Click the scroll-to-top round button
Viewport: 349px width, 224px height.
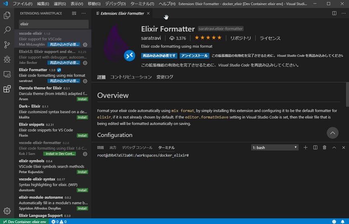[x=333, y=133]
